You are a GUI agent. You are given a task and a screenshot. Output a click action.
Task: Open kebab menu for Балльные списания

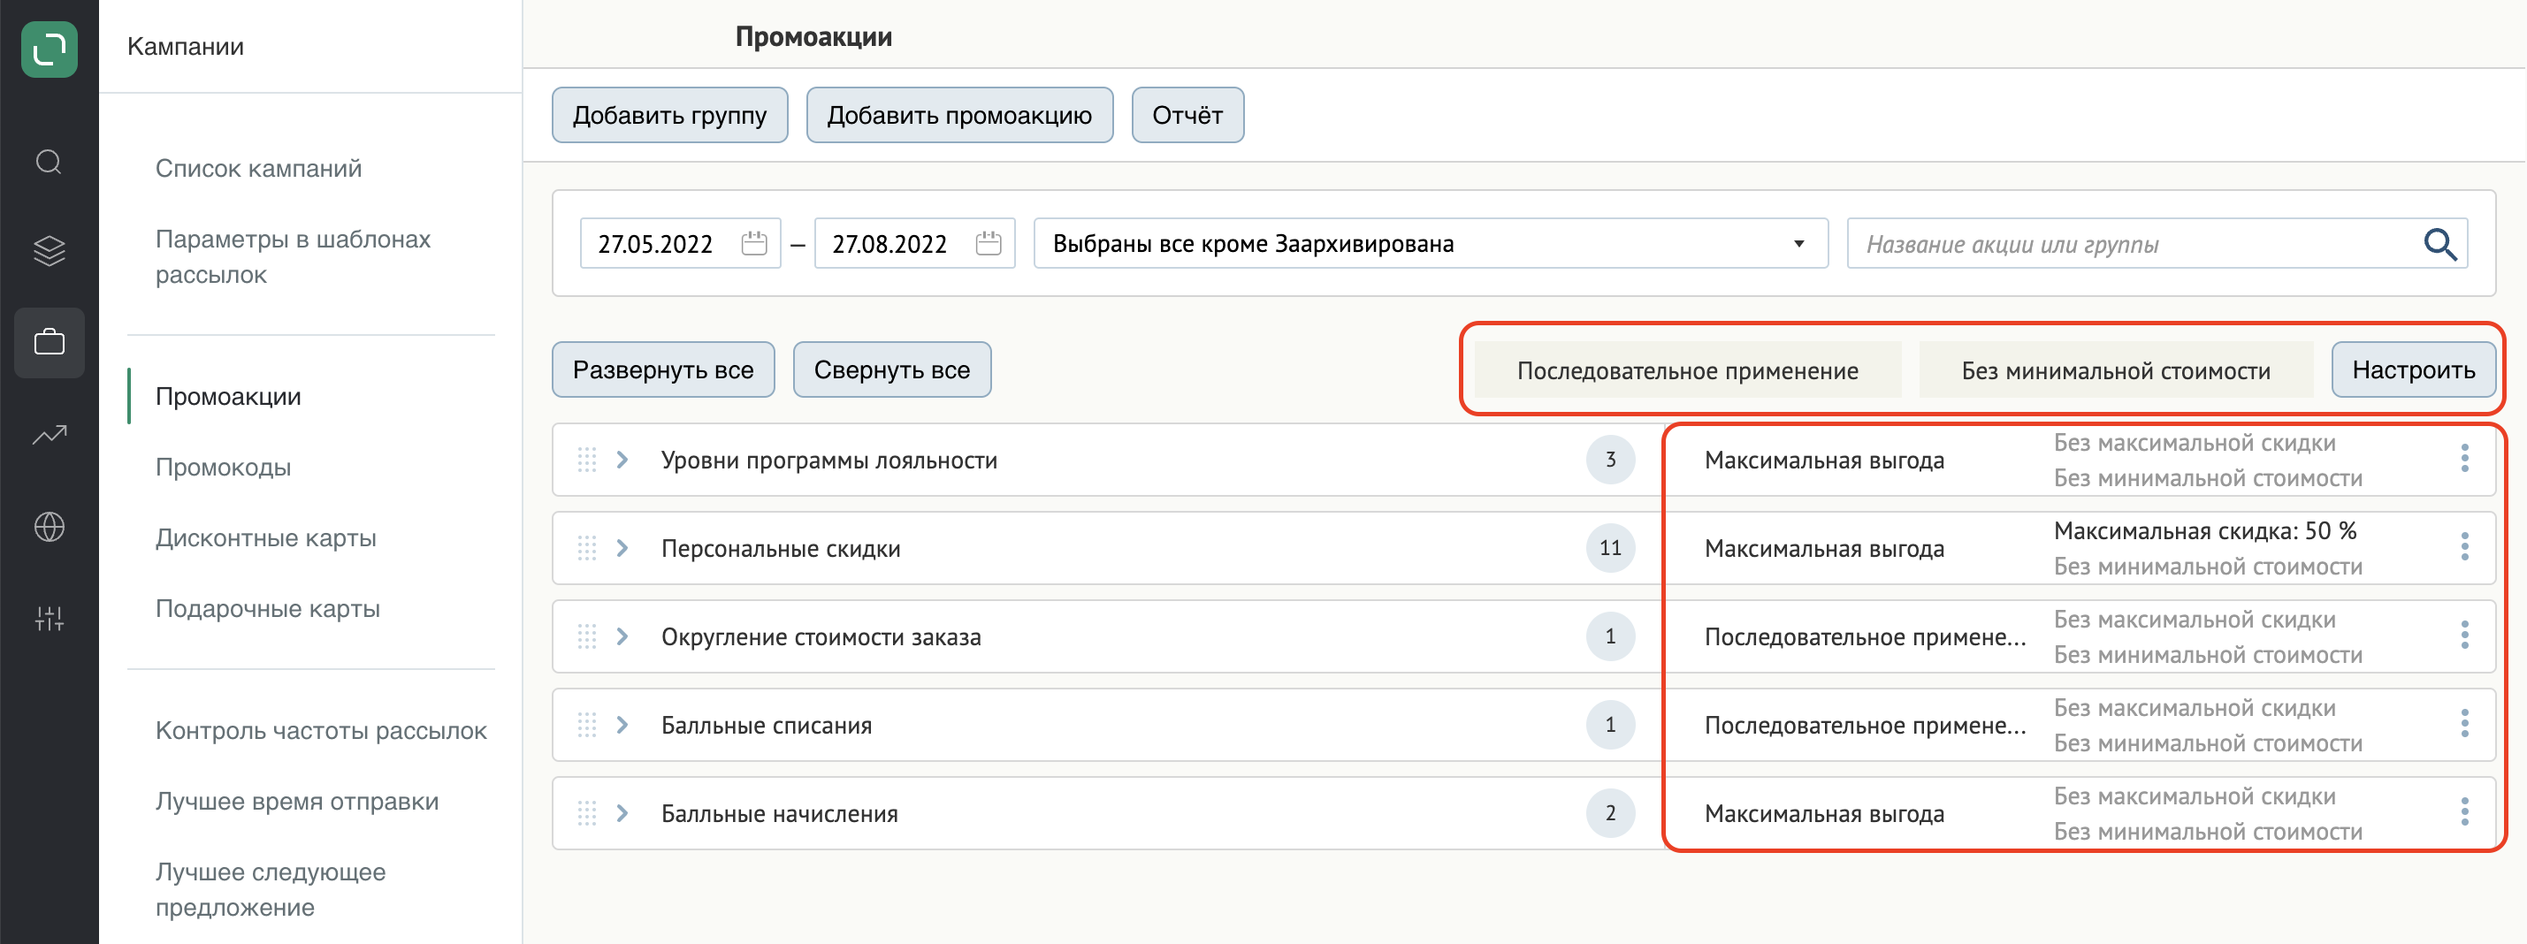(2464, 723)
